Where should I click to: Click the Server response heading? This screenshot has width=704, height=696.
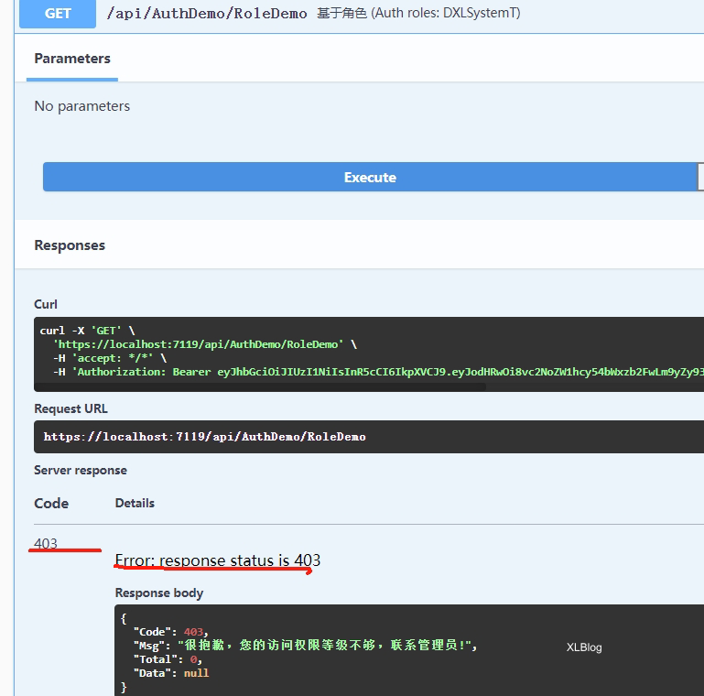coord(81,471)
